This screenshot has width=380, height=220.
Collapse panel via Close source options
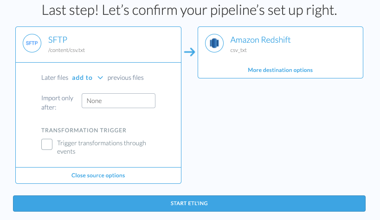coord(98,175)
